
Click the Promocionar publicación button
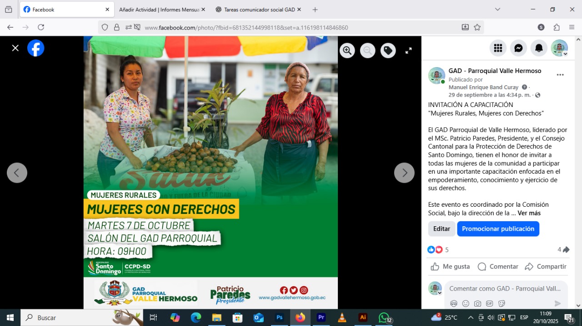498,229
